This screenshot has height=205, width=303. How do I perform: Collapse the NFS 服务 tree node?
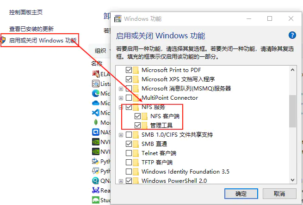[x=121, y=107]
